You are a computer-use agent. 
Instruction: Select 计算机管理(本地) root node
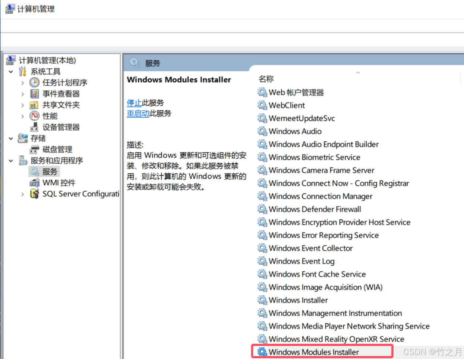pos(47,60)
